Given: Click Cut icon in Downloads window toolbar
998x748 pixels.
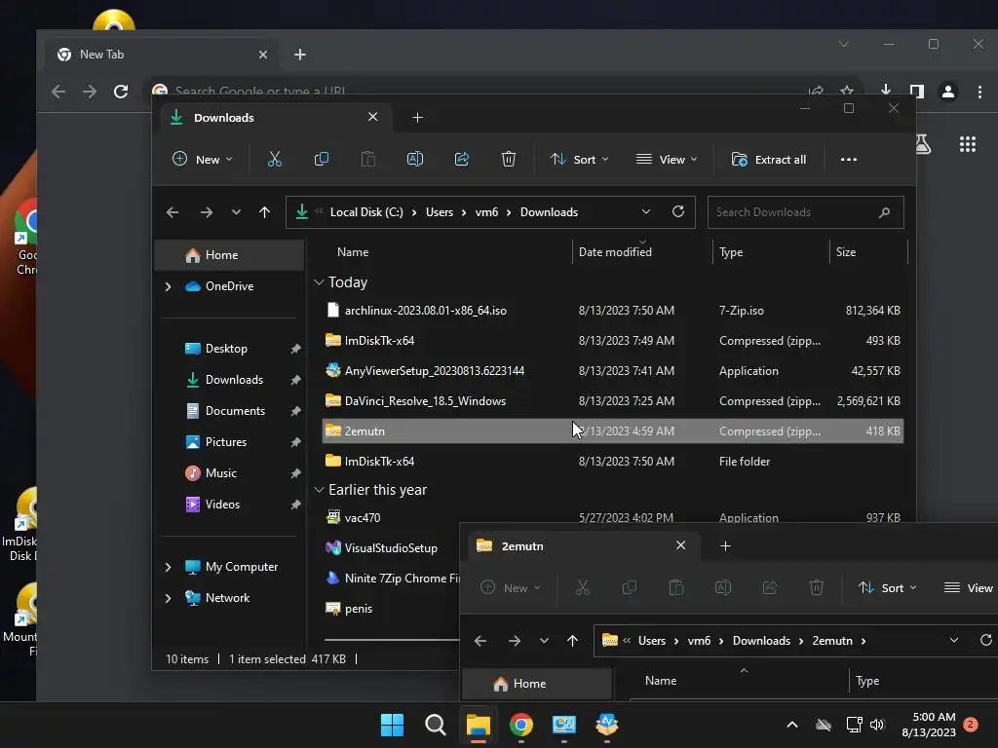Looking at the screenshot, I should tap(274, 159).
